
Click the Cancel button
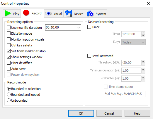[109, 113]
